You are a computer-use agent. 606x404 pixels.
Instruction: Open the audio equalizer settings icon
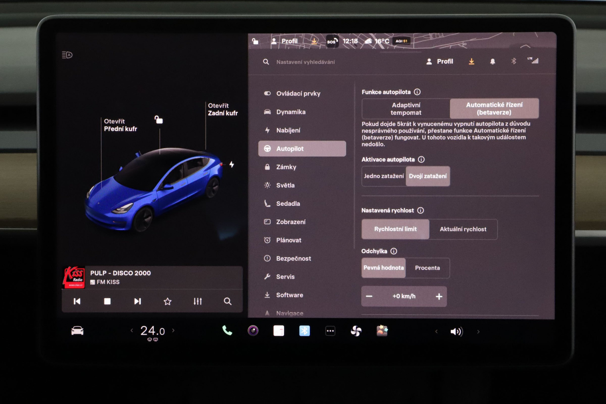tap(198, 301)
